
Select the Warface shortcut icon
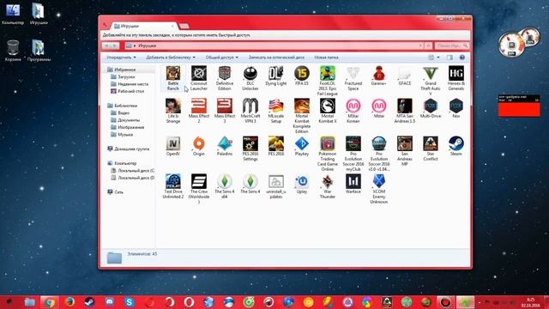(x=353, y=184)
